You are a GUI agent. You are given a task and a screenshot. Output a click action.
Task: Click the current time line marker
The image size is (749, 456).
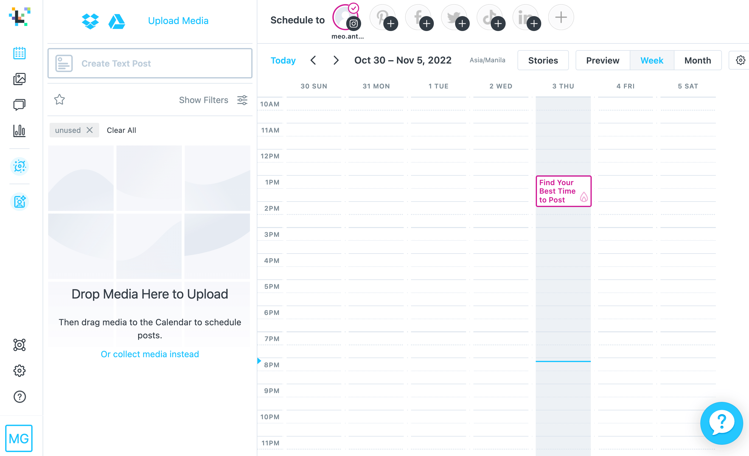(x=563, y=361)
